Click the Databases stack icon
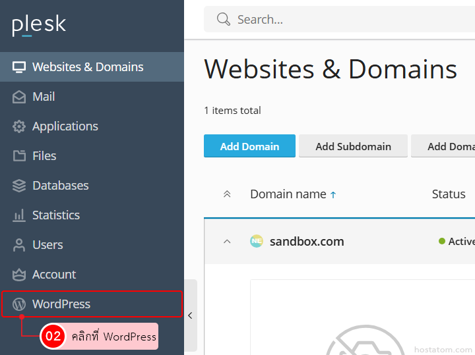 (19, 186)
